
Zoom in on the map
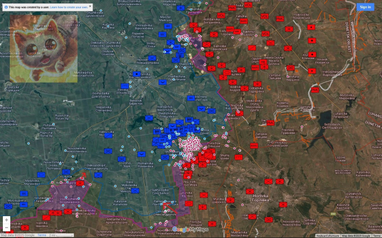point(6,220)
